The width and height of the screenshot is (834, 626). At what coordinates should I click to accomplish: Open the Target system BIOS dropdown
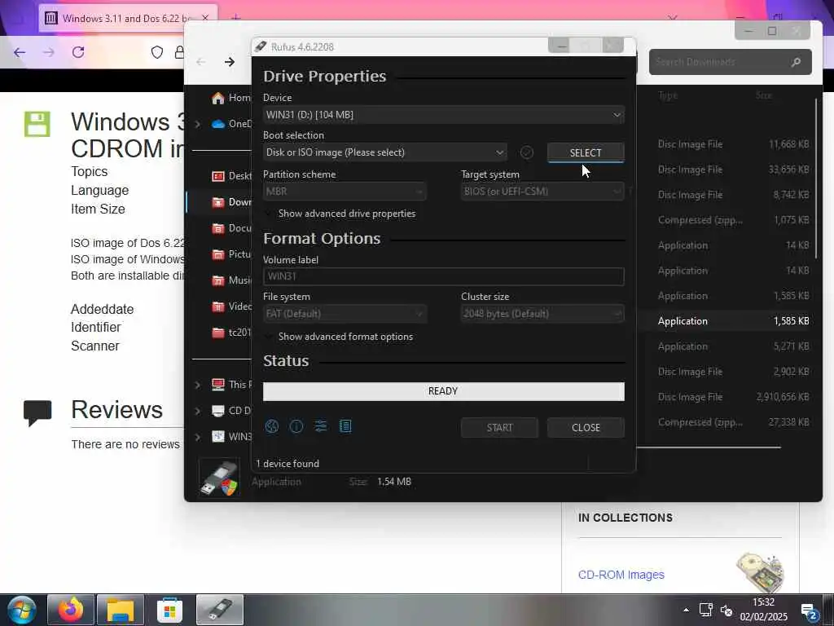[x=542, y=192]
